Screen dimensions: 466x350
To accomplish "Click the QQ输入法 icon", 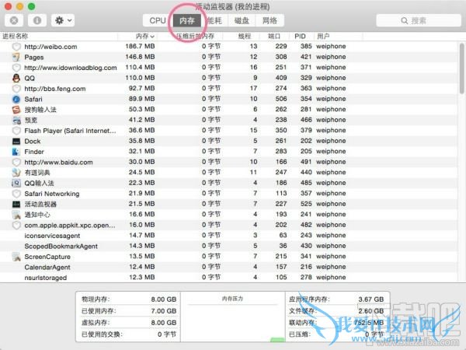I will tap(16, 183).
